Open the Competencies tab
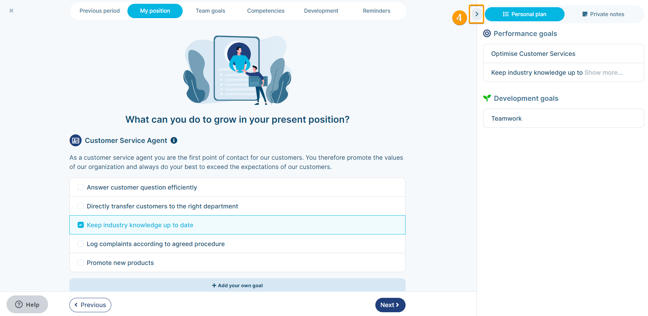This screenshot has width=648, height=316. tap(266, 11)
